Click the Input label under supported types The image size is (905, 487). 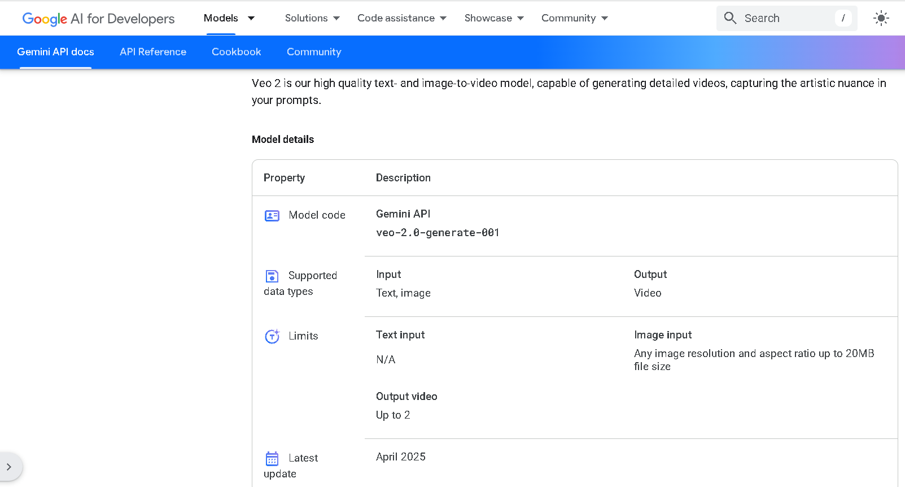[x=388, y=275]
